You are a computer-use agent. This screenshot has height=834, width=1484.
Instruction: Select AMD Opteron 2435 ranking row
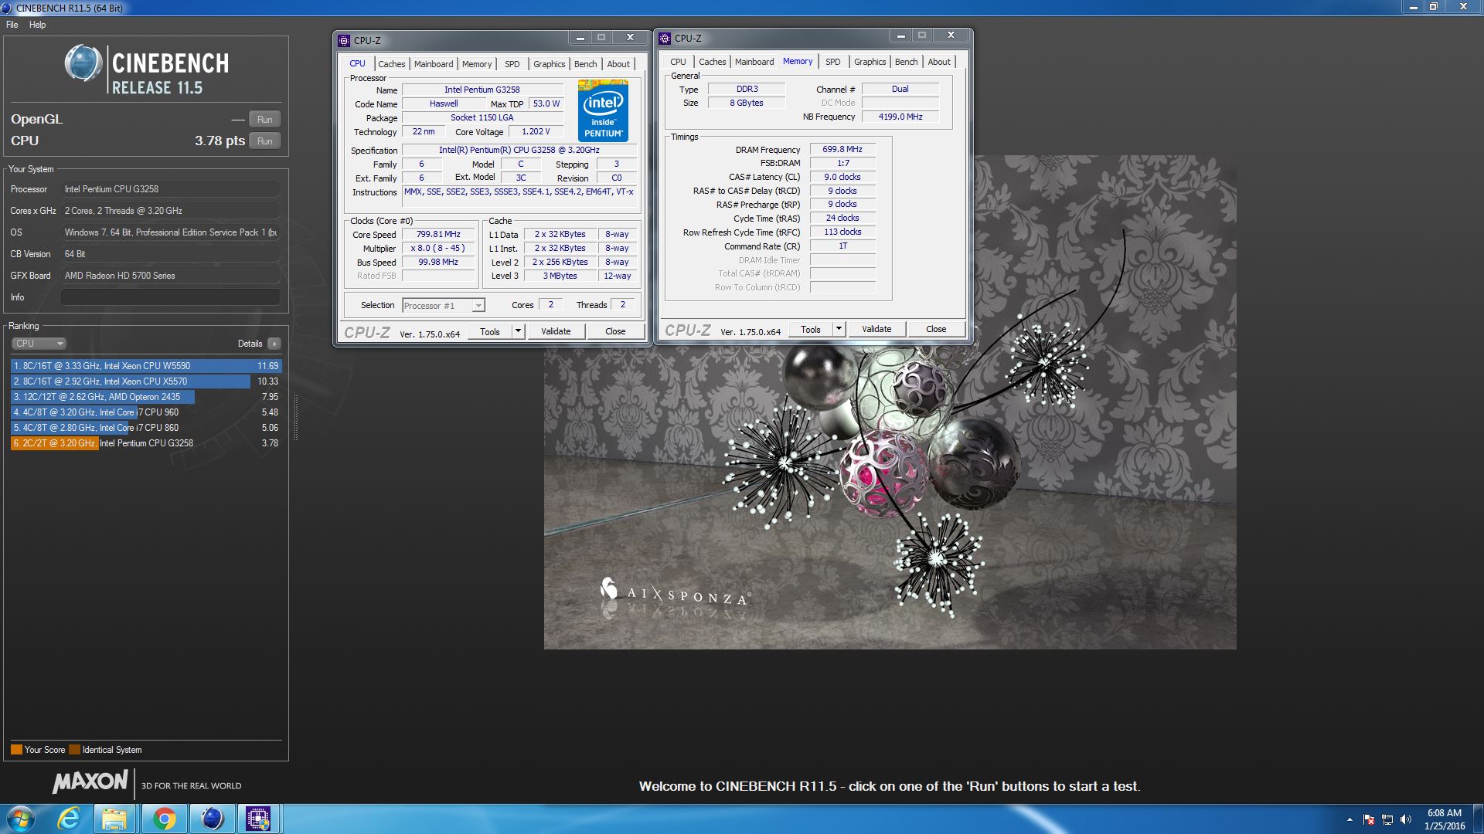[x=146, y=397]
